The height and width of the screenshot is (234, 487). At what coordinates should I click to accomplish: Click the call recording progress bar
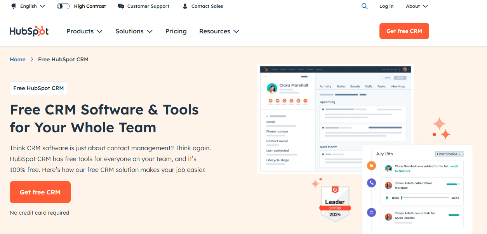(426, 198)
